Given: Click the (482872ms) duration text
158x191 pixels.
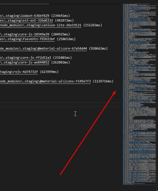Looking at the screenshot, I should pyautogui.click(x=64, y=20).
